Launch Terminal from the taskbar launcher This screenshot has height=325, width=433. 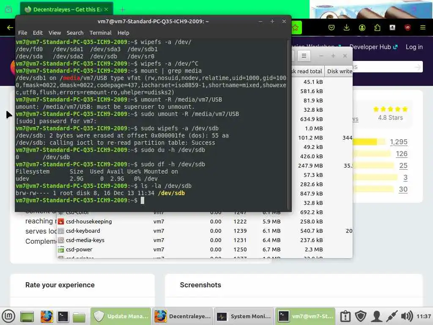(63, 317)
